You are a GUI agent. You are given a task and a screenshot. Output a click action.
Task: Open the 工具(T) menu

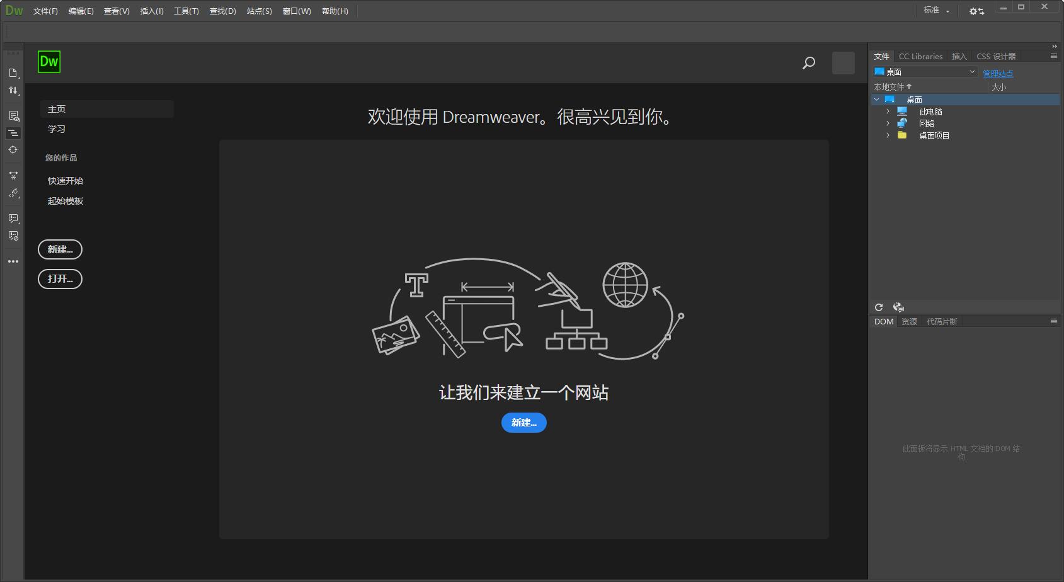(x=186, y=11)
